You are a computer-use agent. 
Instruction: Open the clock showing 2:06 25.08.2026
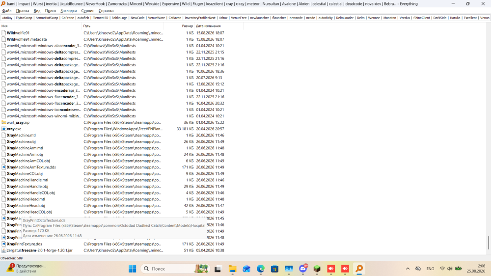tap(476, 269)
